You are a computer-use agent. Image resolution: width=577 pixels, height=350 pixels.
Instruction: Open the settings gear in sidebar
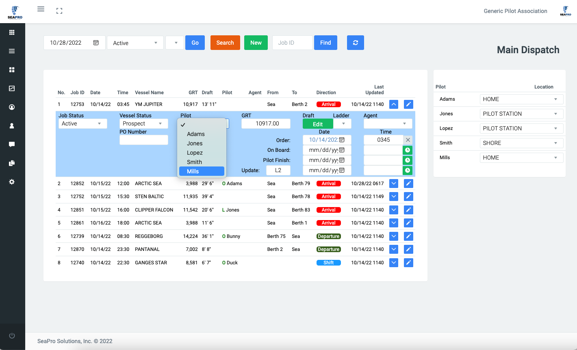pyautogui.click(x=12, y=182)
